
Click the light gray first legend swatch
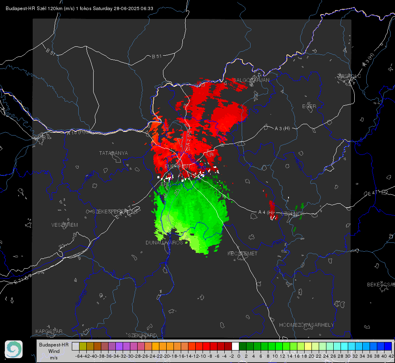(x=75, y=346)
